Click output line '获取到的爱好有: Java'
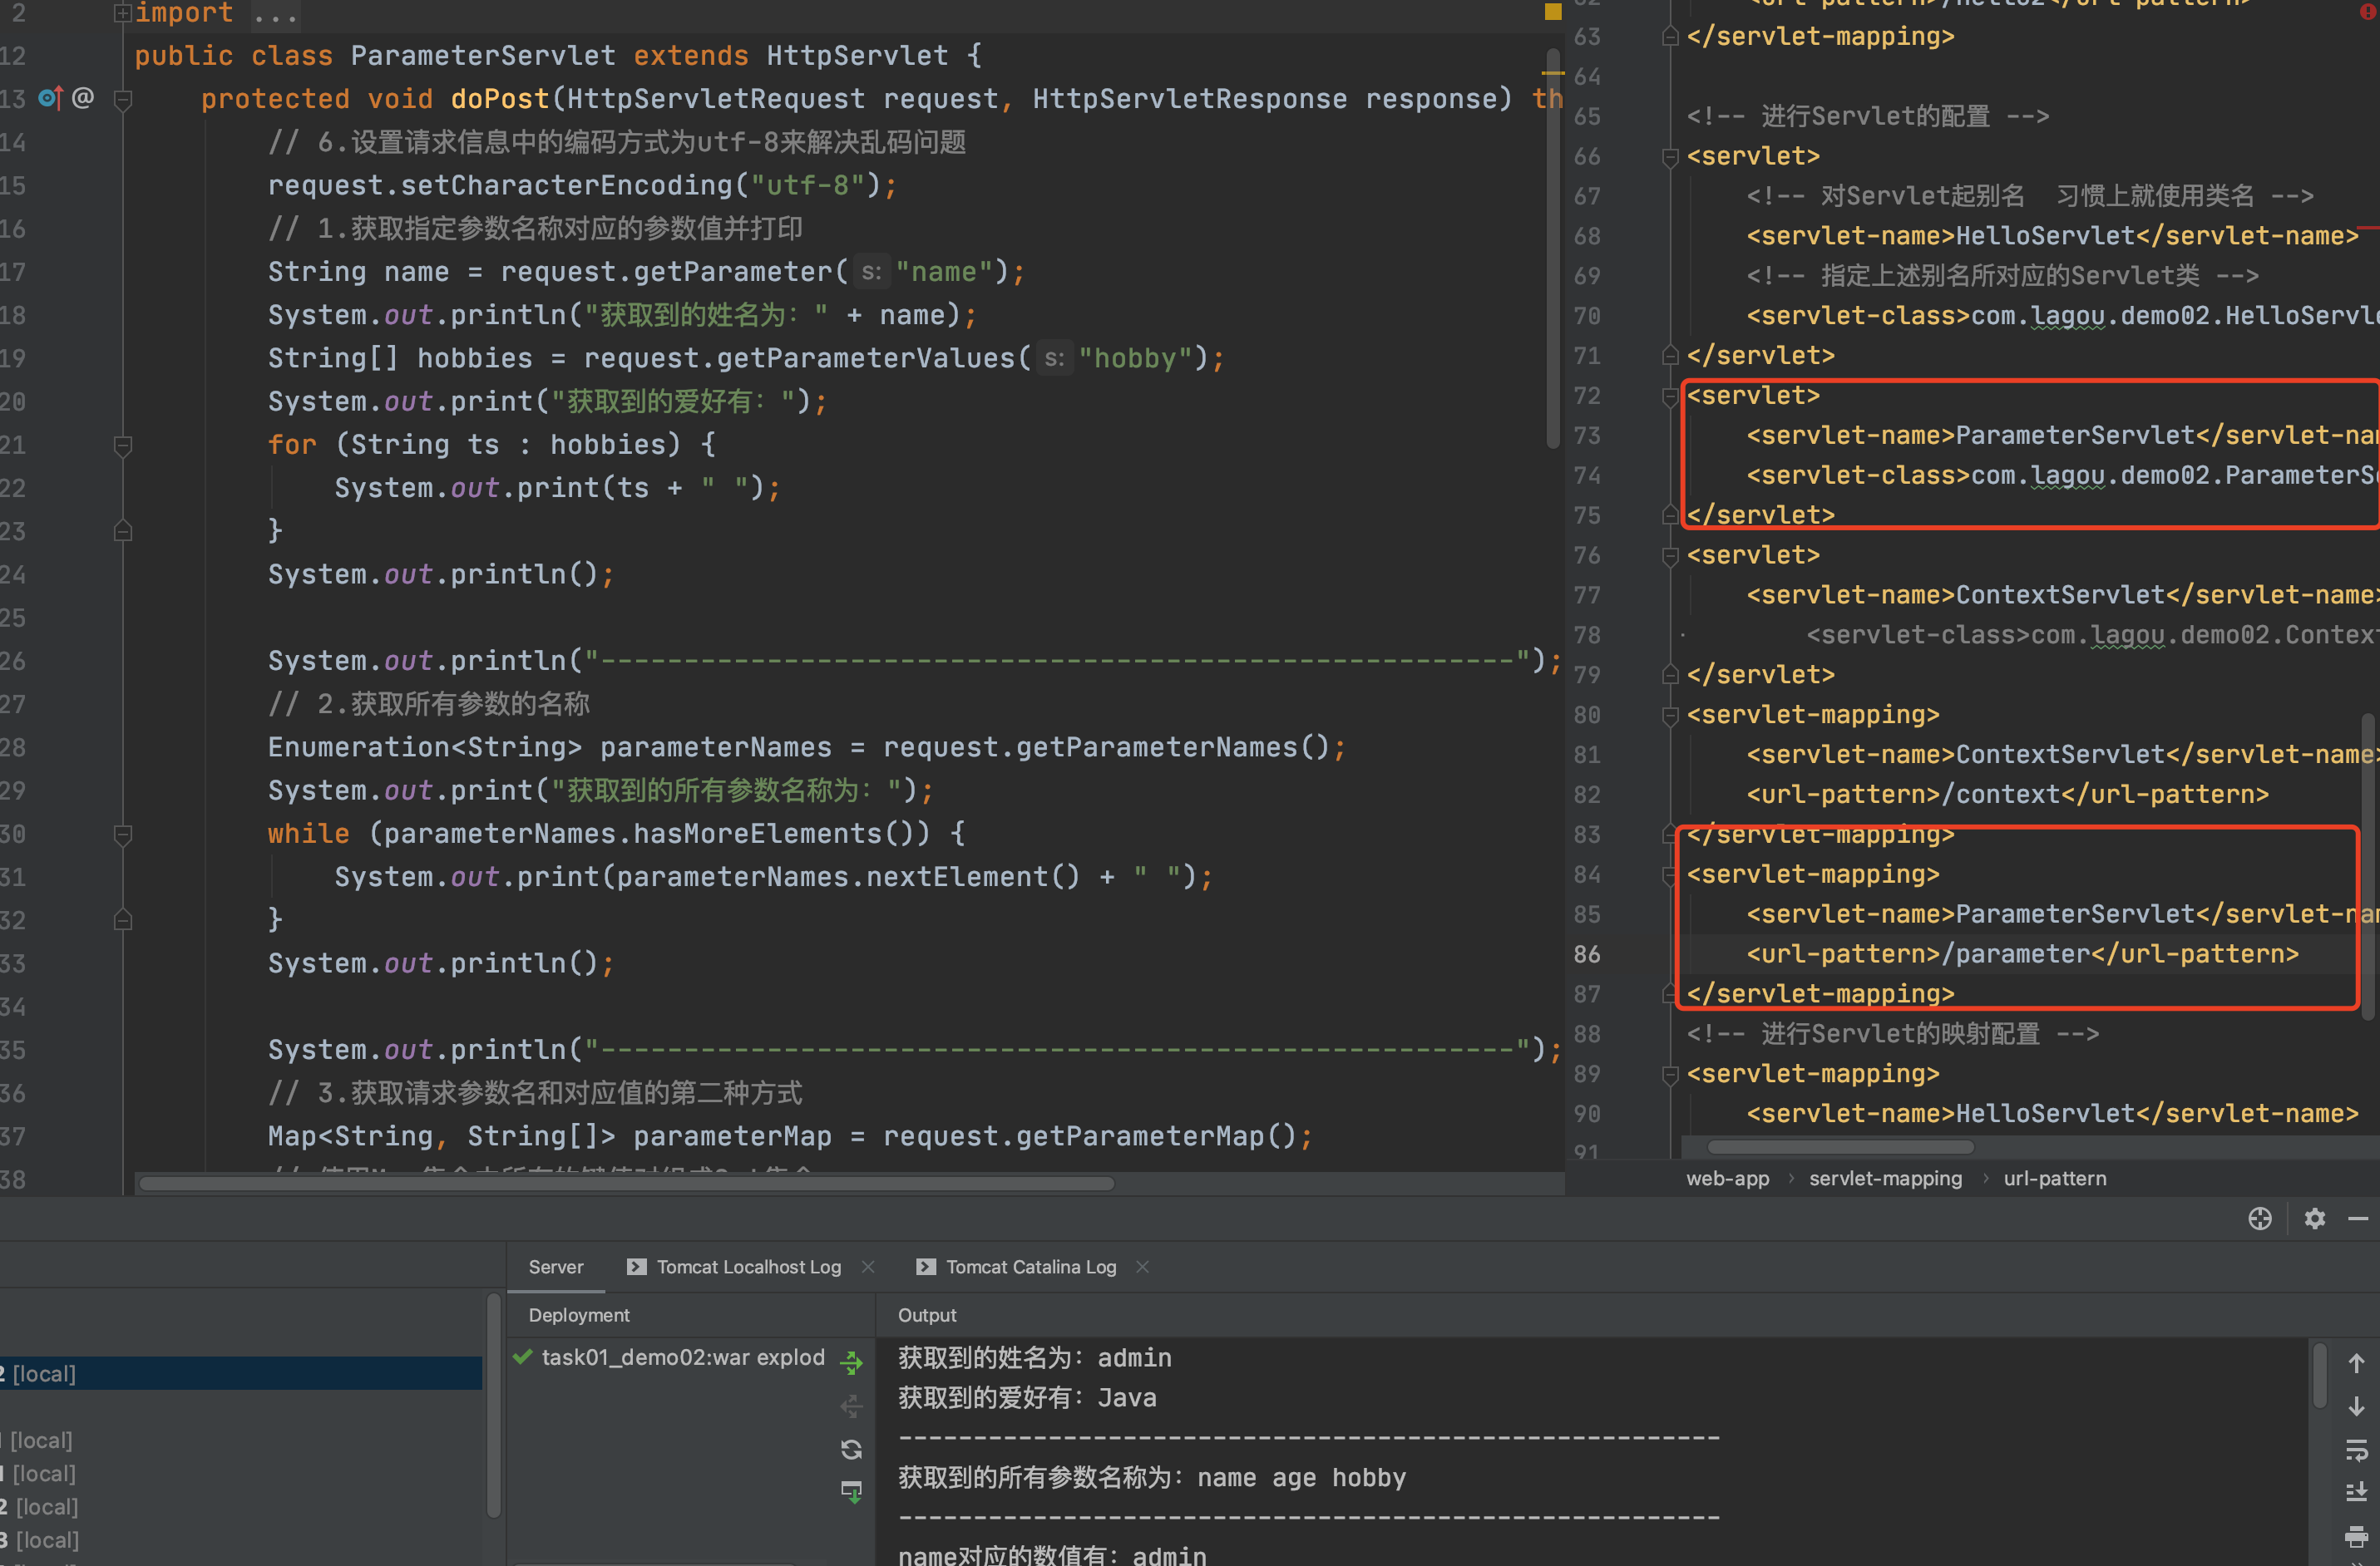 [1026, 1397]
